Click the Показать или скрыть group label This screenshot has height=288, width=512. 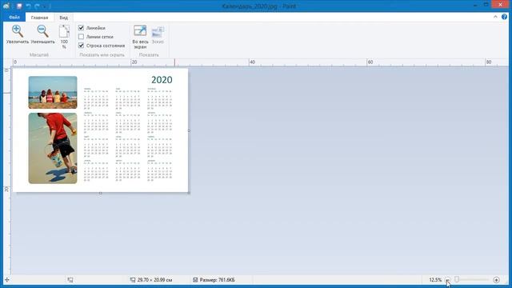[x=102, y=55]
